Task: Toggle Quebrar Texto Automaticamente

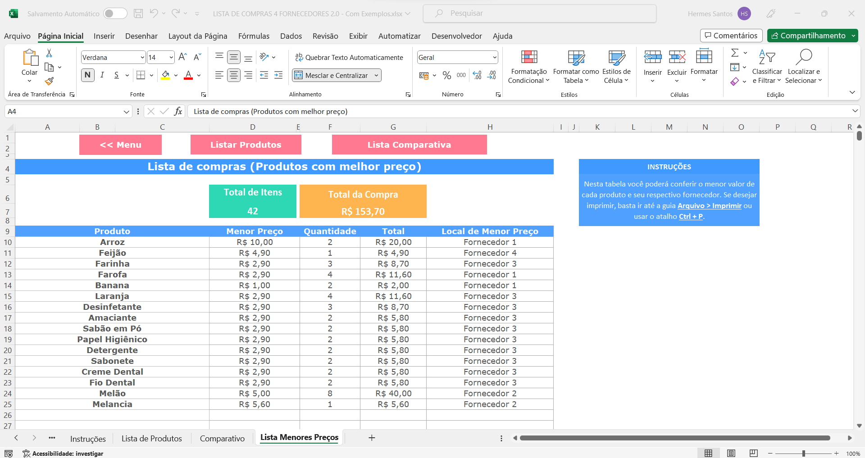Action: coord(349,57)
